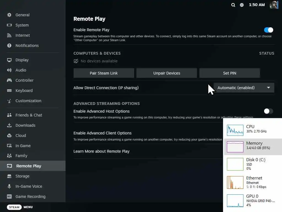Select the Friends & Chat people icon
Image resolution: width=282 pixels, height=212 pixels.
click(9, 115)
